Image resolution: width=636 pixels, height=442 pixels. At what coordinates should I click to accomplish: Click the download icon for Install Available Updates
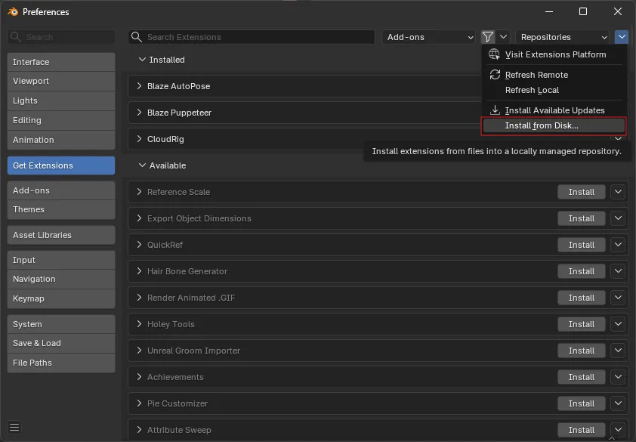(x=495, y=110)
